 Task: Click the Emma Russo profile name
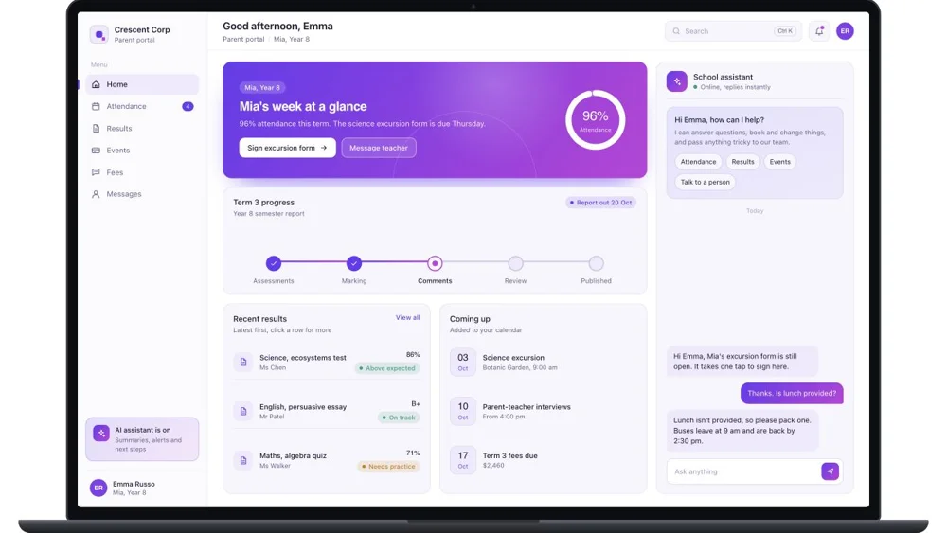134,484
